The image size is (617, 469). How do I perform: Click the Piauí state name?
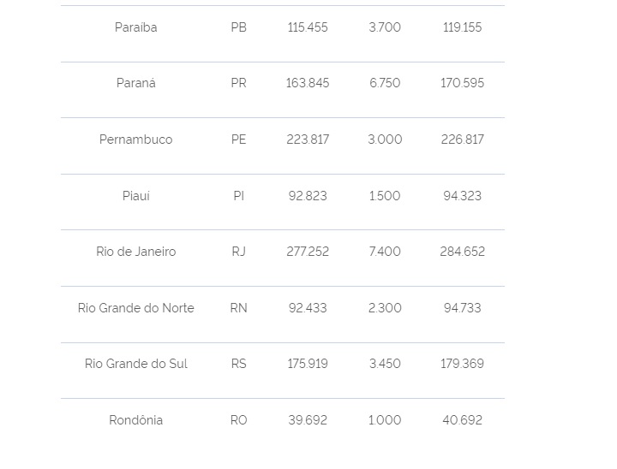(x=135, y=196)
